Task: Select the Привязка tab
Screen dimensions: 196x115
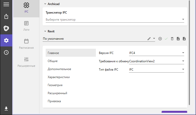Action: pyautogui.click(x=71, y=101)
